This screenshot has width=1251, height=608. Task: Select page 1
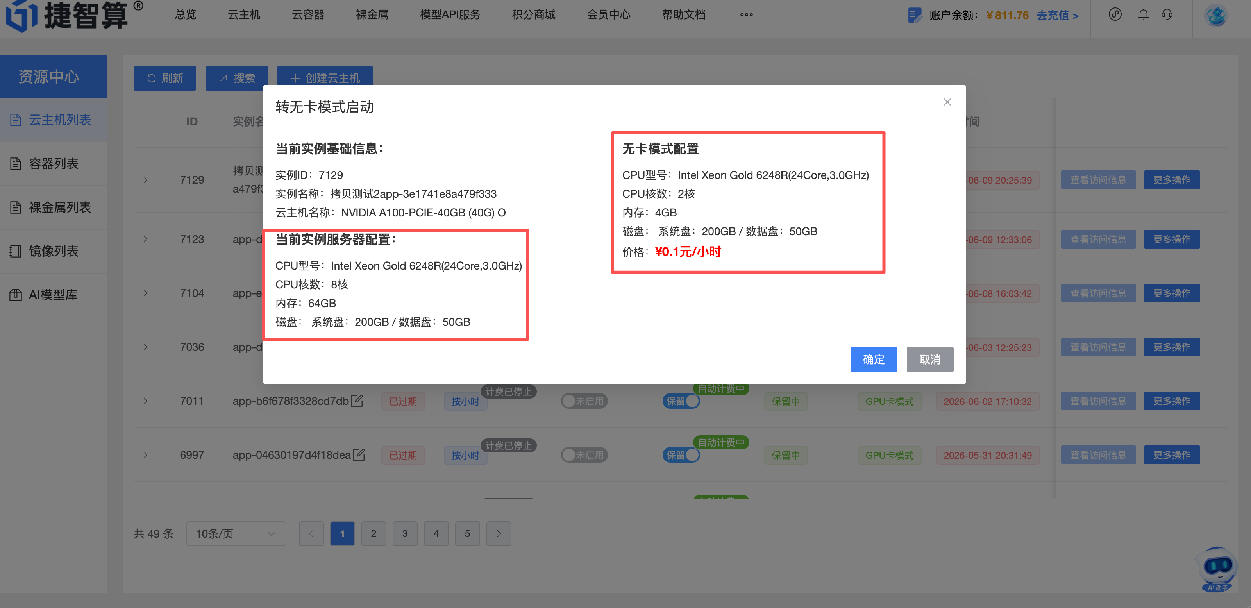(x=342, y=534)
